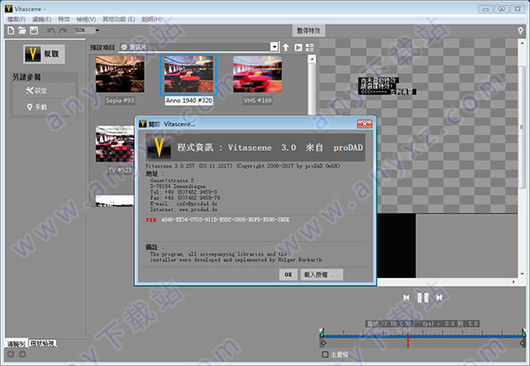Open the 其他功能 (E) menu
The height and width of the screenshot is (366, 530).
tap(118, 19)
